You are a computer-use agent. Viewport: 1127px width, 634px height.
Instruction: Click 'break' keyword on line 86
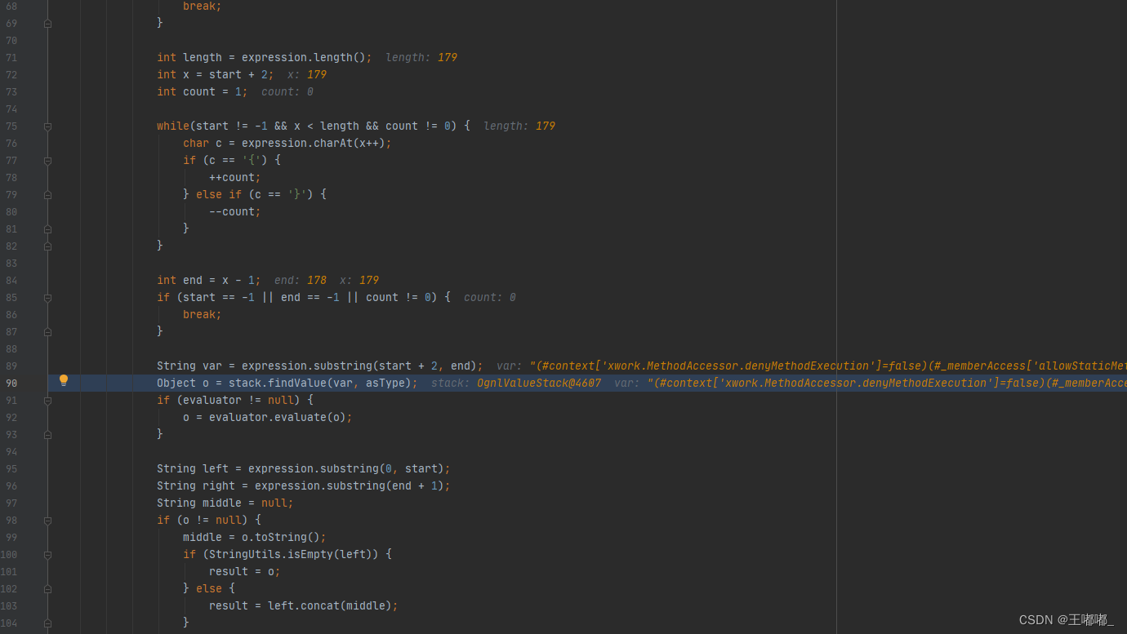[x=199, y=315]
